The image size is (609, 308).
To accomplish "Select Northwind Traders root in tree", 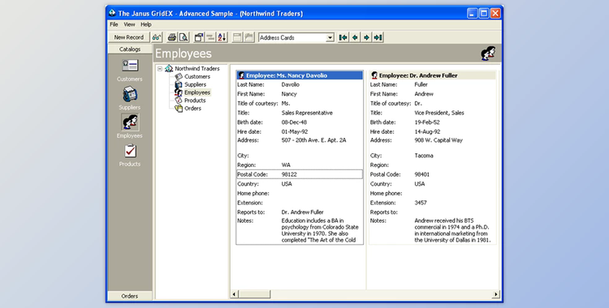I will (197, 69).
